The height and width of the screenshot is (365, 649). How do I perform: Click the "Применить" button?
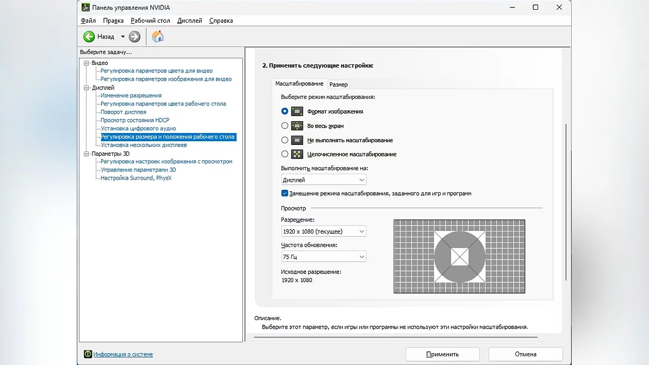(442, 354)
